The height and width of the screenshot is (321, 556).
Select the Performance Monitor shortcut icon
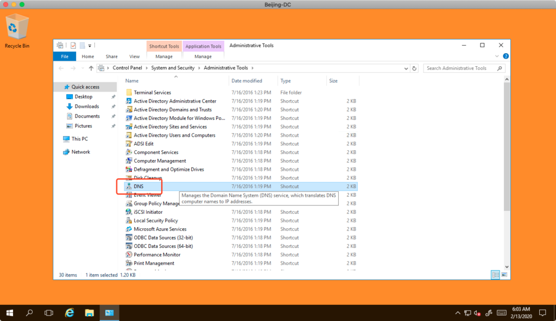(x=129, y=255)
